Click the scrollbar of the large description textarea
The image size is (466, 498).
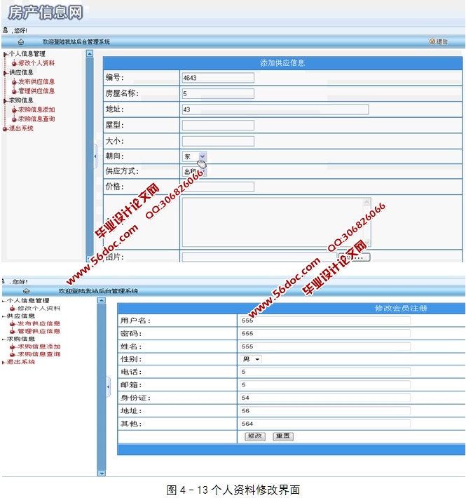point(366,221)
